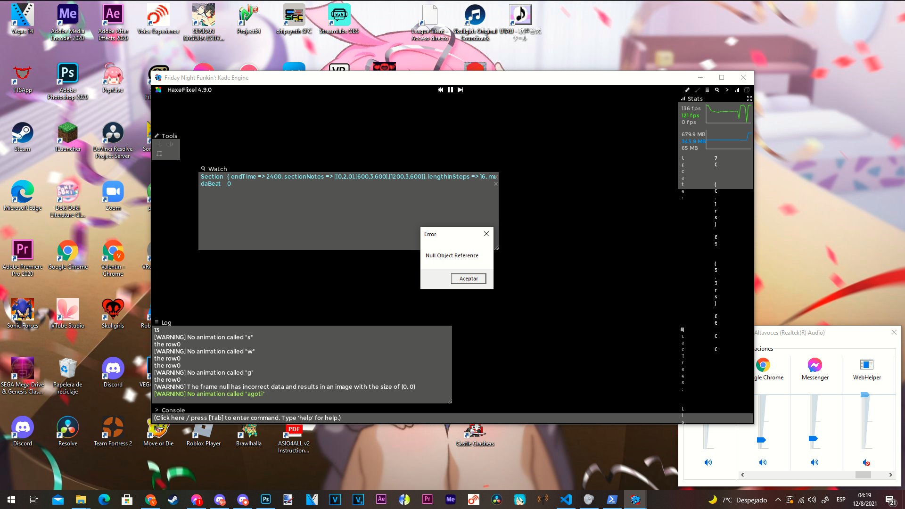
Task: Pause the game with the pause playback button
Action: pos(450,90)
